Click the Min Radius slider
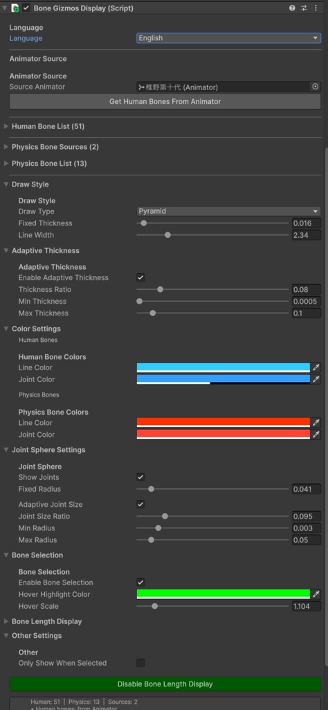This screenshot has height=710, width=328. (212, 528)
